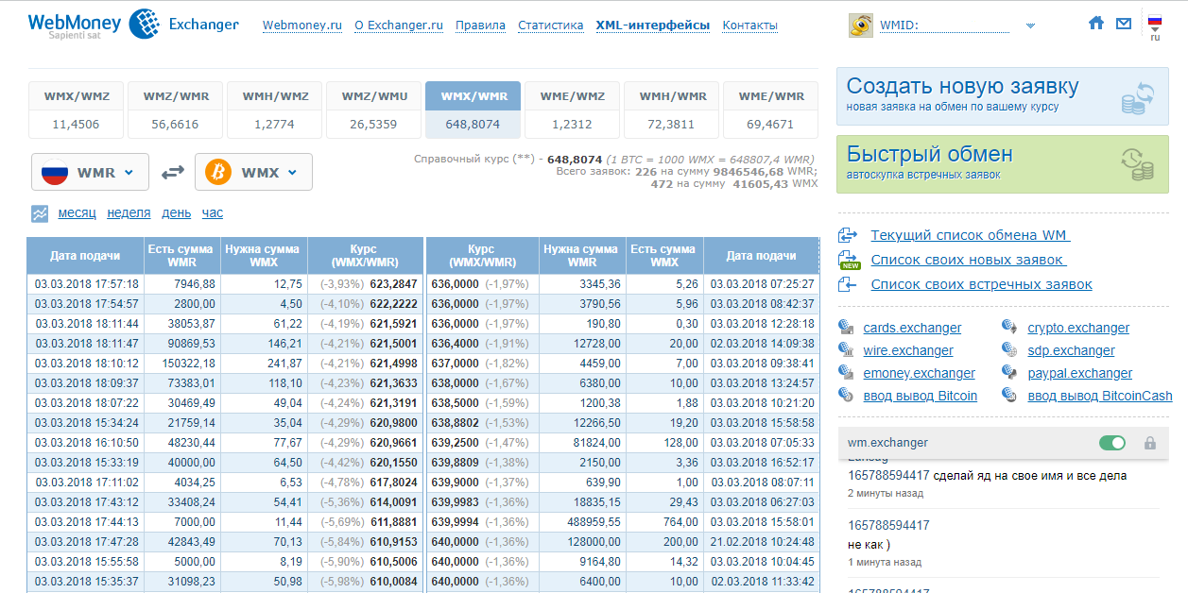Open paypal.exchanger link
The width and height of the screenshot is (1188, 593).
[x=1079, y=373]
